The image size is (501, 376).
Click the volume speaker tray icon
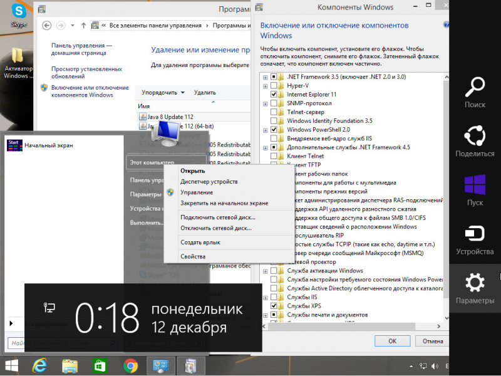tap(435, 367)
